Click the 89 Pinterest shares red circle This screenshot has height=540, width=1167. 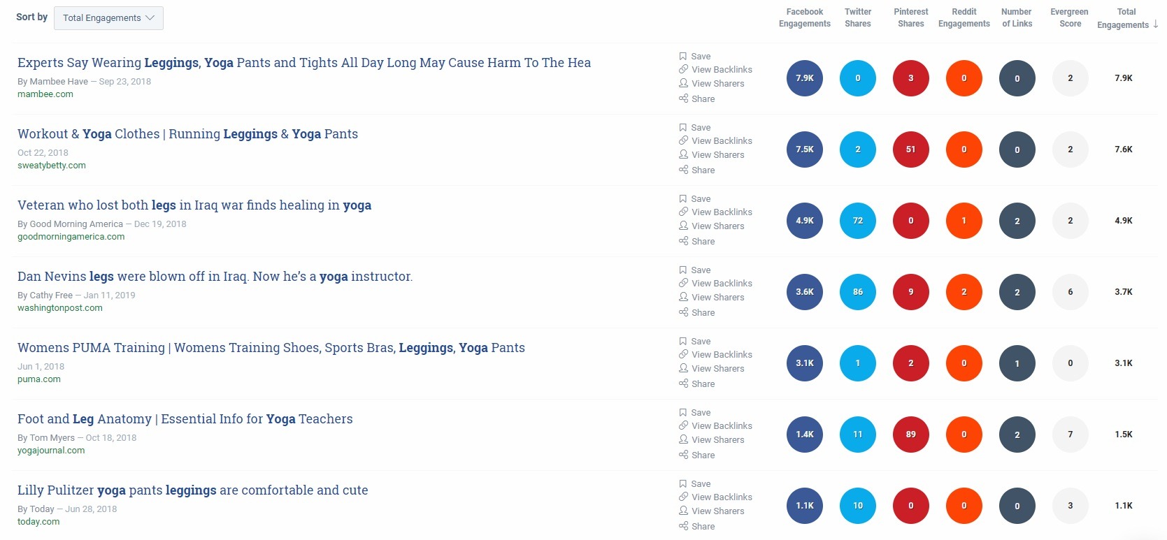click(x=911, y=435)
